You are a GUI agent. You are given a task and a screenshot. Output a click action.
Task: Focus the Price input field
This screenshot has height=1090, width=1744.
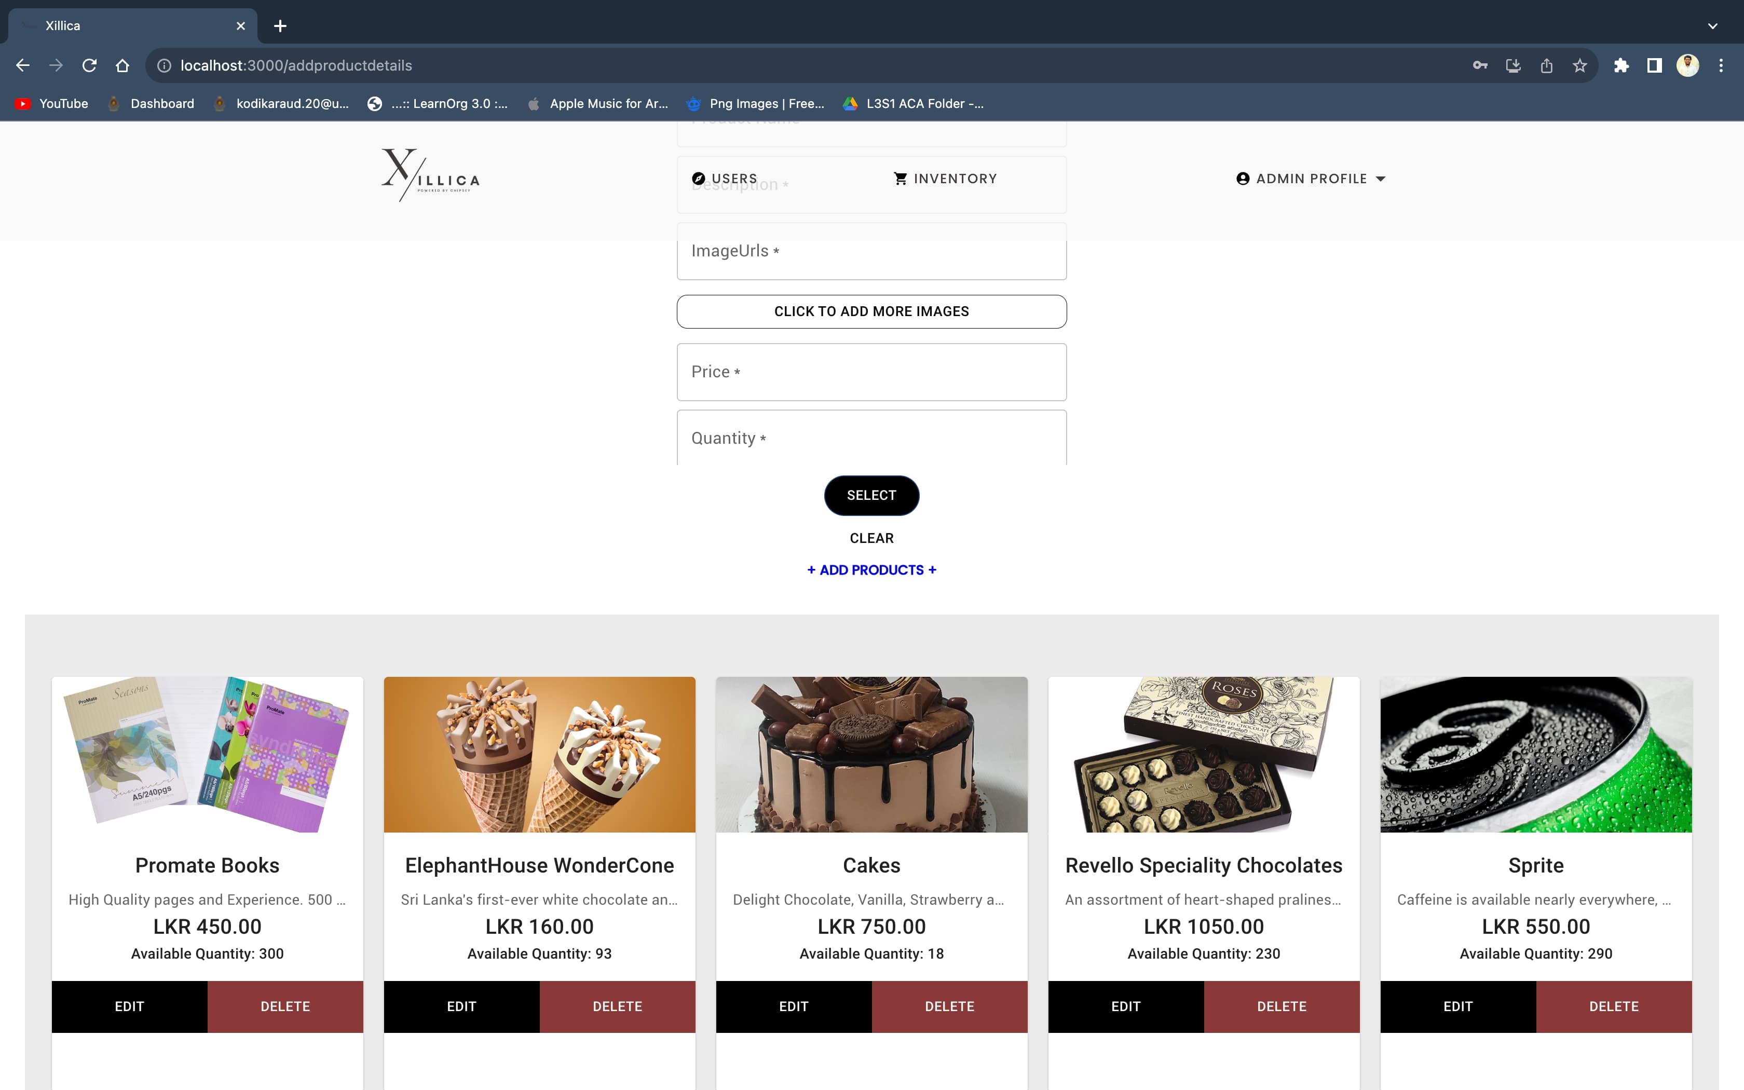point(871,372)
